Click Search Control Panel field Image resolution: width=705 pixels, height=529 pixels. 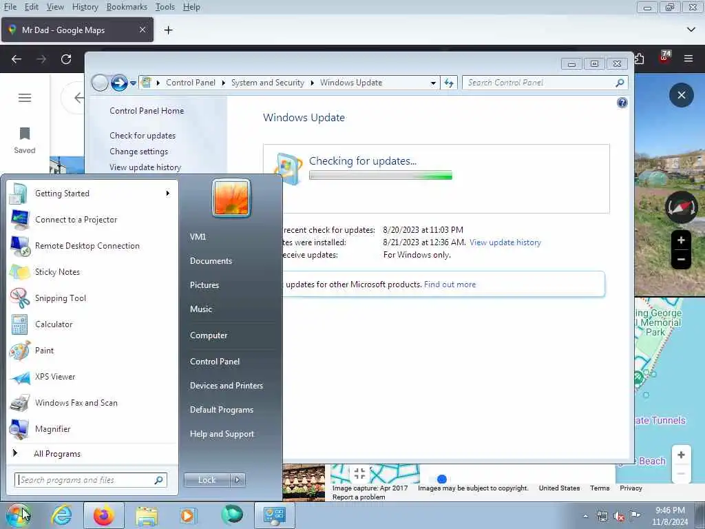coord(545,83)
